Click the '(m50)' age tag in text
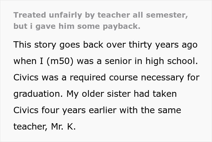 coord(60,61)
